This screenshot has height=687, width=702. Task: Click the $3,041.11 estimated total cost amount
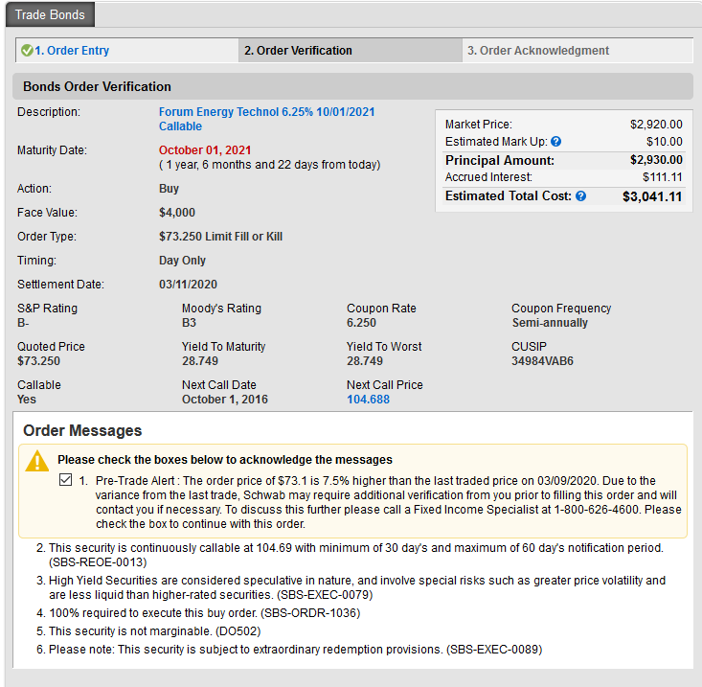click(652, 196)
